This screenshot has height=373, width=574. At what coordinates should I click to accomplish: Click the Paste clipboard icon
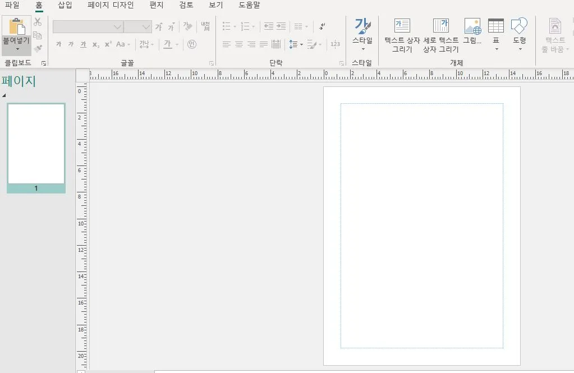pyautogui.click(x=17, y=26)
